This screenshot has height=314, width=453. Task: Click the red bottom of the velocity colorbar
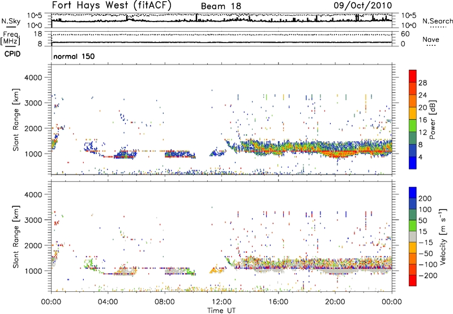point(413,281)
